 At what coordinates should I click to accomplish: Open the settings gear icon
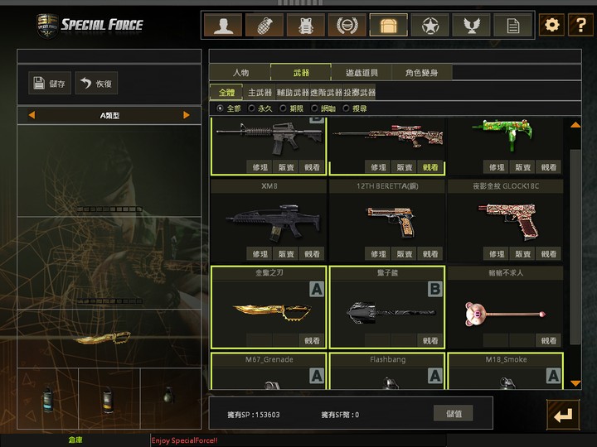pos(551,25)
